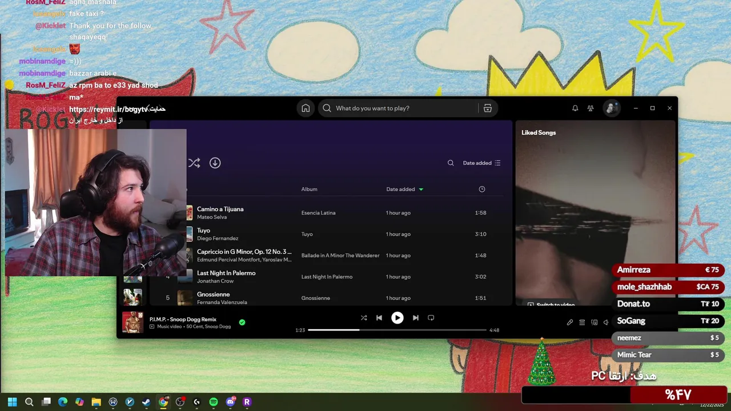Switch to Google Chrome on the taskbar
The width and height of the screenshot is (731, 411).
[x=163, y=402]
